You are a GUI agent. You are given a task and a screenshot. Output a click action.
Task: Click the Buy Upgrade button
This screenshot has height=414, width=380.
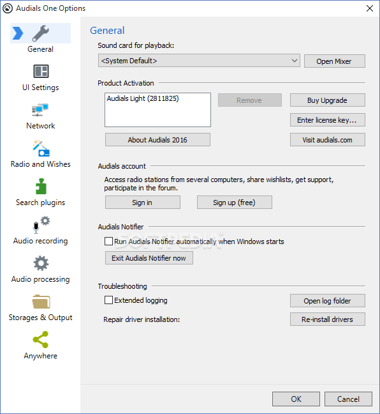(x=327, y=100)
